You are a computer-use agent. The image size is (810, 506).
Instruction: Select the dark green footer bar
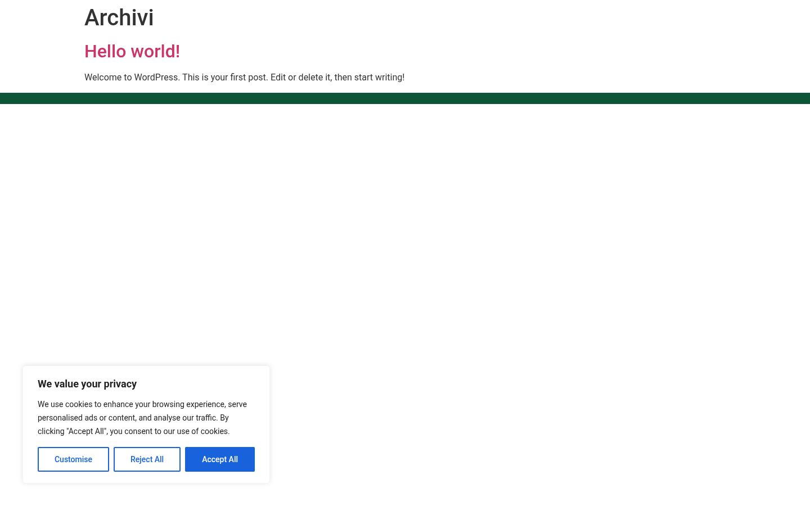pos(405,98)
